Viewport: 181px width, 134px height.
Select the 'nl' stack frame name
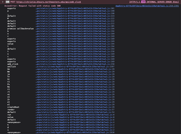tap(9, 97)
